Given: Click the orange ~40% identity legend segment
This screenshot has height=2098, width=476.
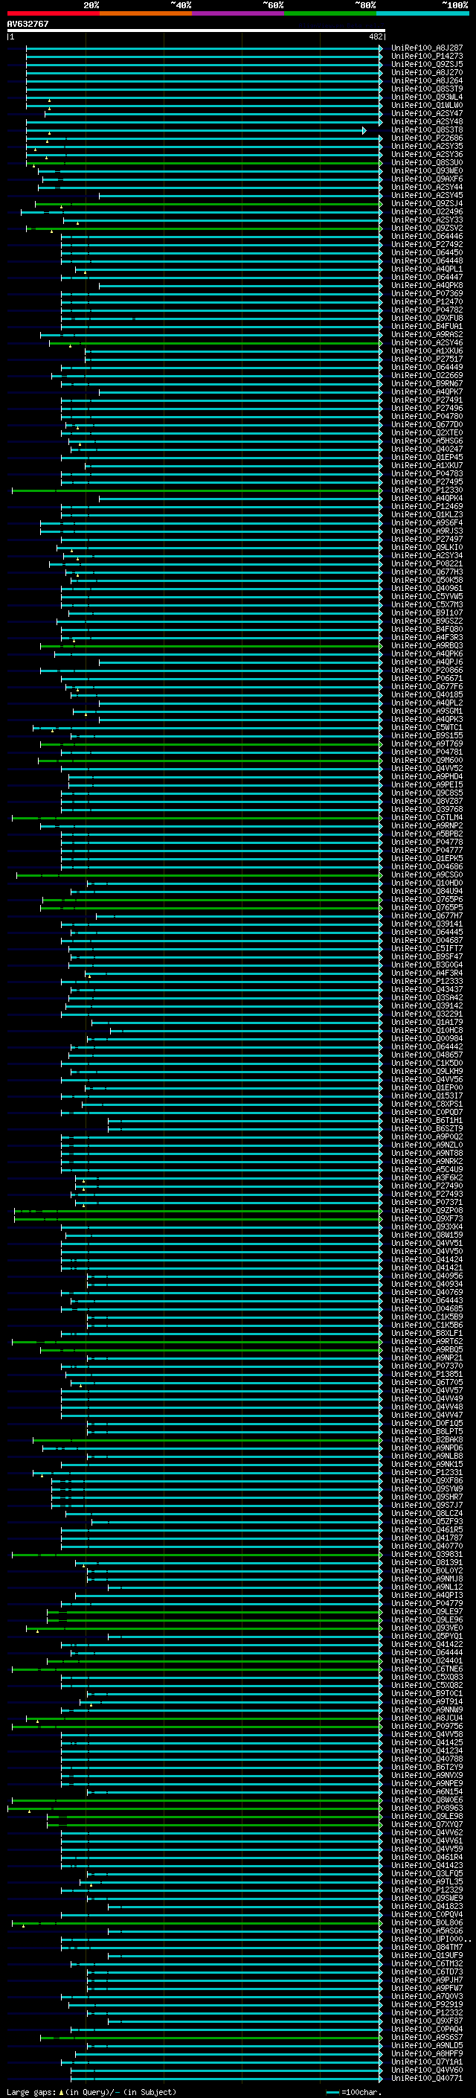Looking at the screenshot, I should tap(146, 13).
